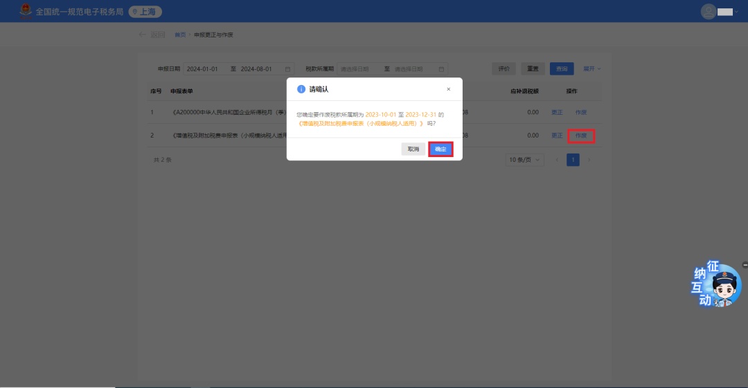Open the 上海 location selector
This screenshot has width=748, height=388.
tap(145, 12)
